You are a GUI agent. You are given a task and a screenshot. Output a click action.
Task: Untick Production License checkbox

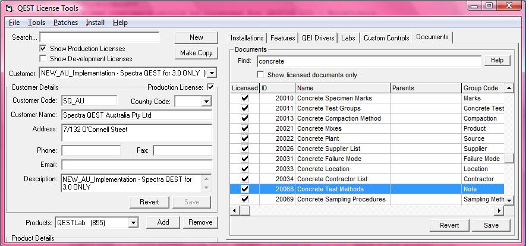[x=210, y=87]
